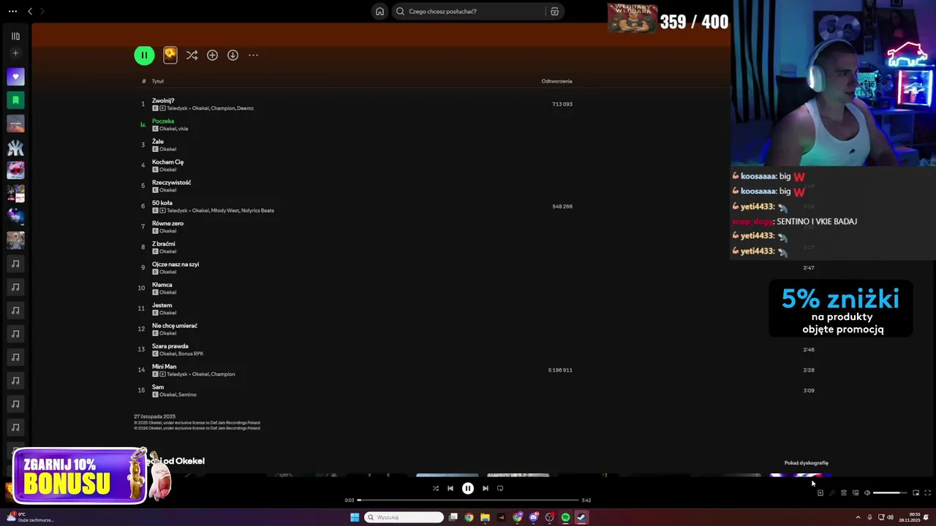
Task: Select the track 'Ojcze nasz na szyi'
Action: [x=175, y=264]
